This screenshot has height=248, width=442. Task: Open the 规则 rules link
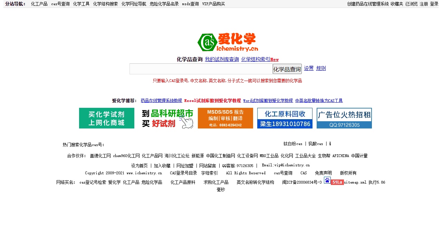coord(321,68)
